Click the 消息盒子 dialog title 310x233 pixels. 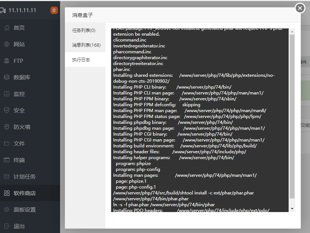point(83,15)
